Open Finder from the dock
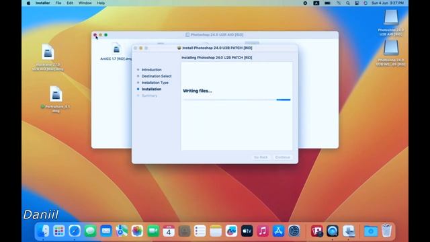This screenshot has height=242, width=430. coord(43,231)
